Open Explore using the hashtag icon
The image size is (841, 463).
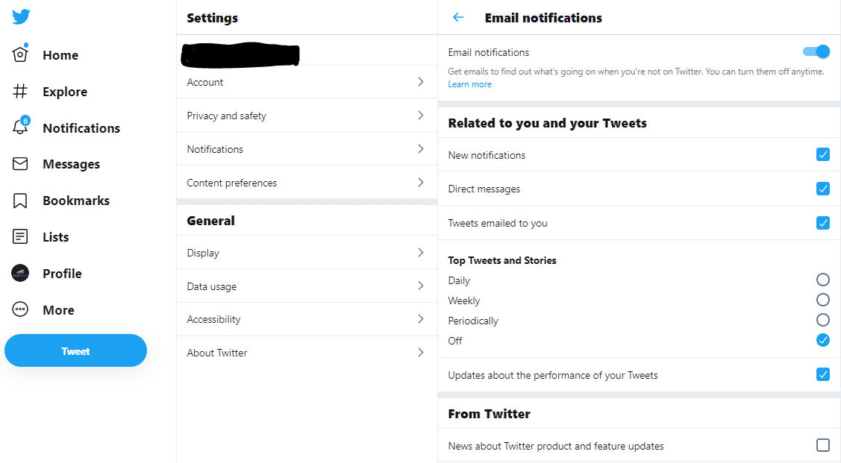[20, 92]
